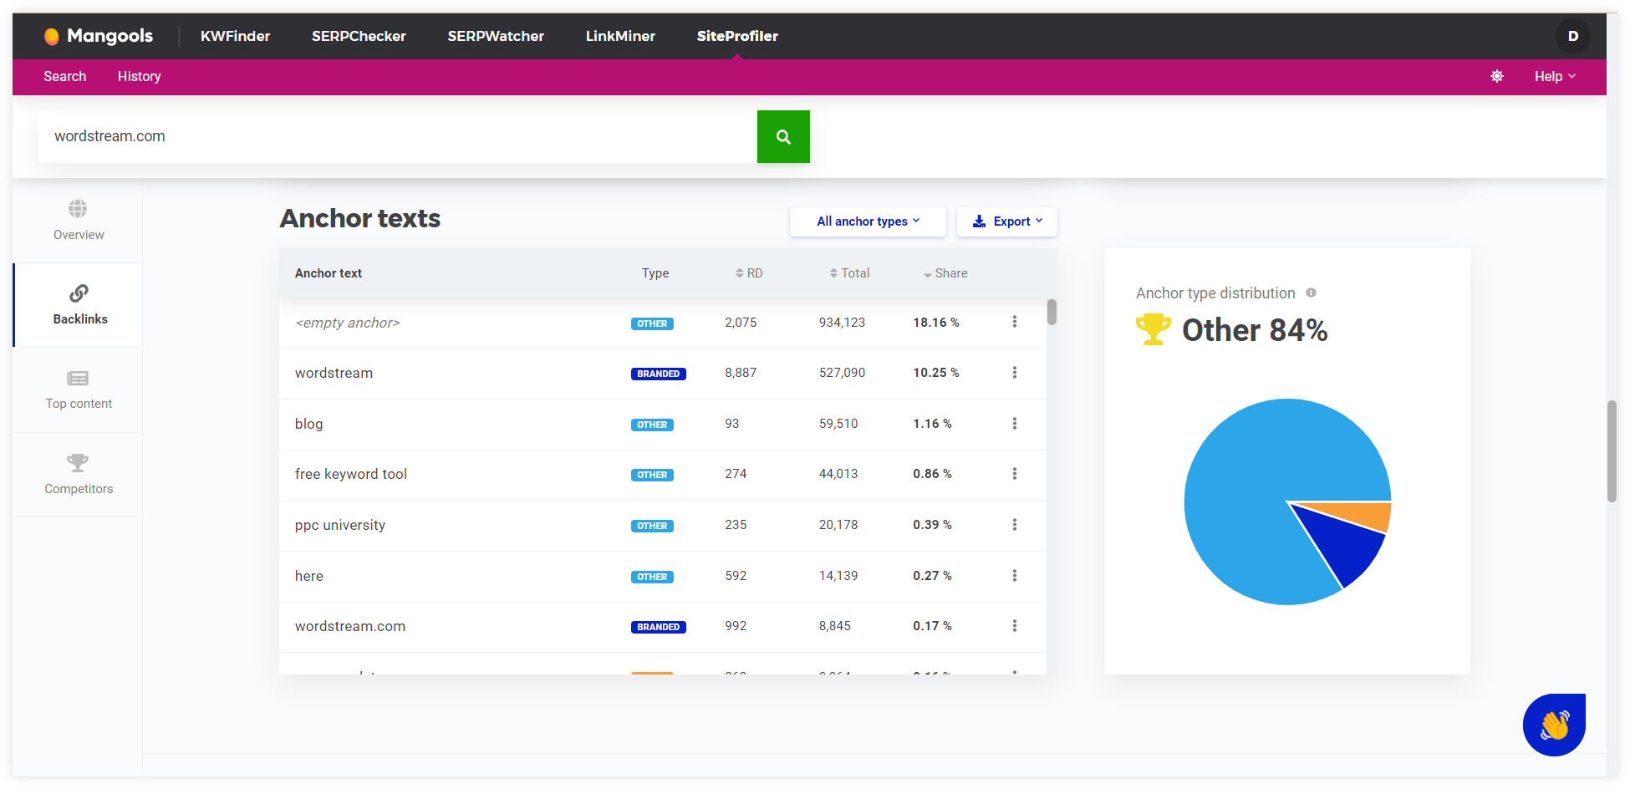1630x789 pixels.
Task: Show Anchor type distribution info tooltip
Action: point(1312,293)
